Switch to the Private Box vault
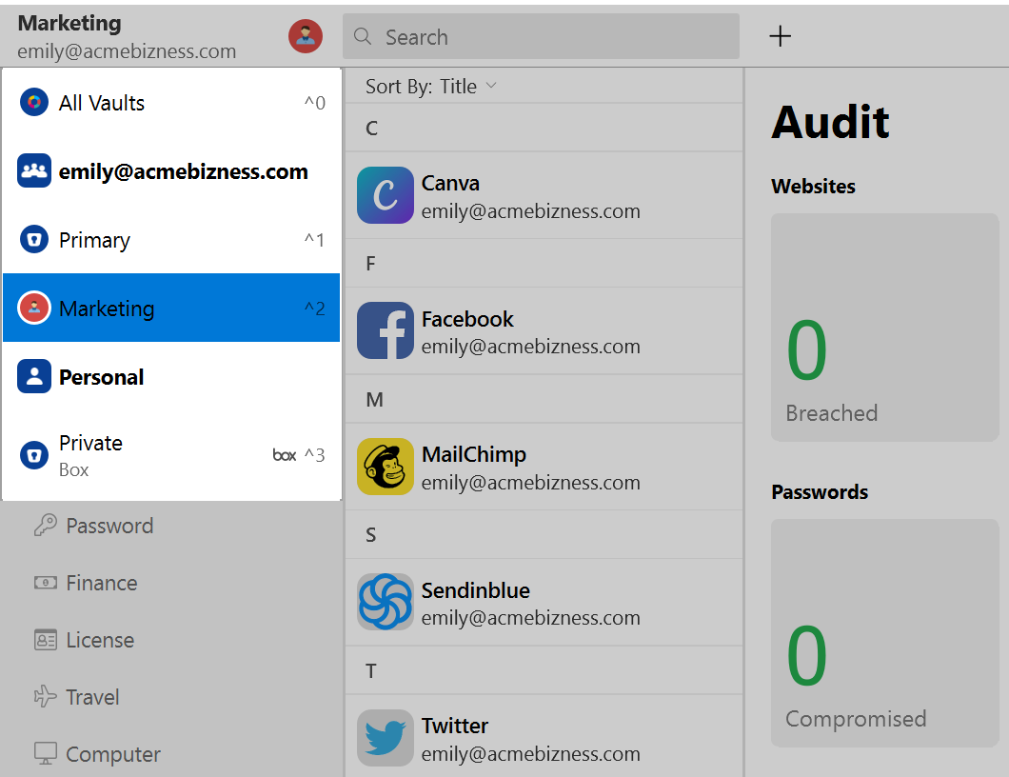Screen dimensions: 1009x777 [171, 455]
